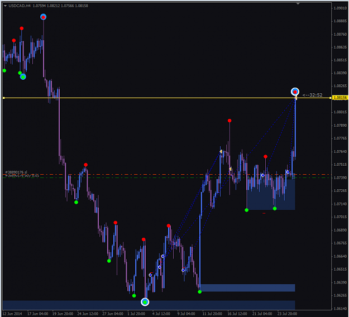Select the blue-ringed red dot at the chart's highest peak
Image resolution: width=349 pixels, height=317 pixels.
(x=43, y=17)
